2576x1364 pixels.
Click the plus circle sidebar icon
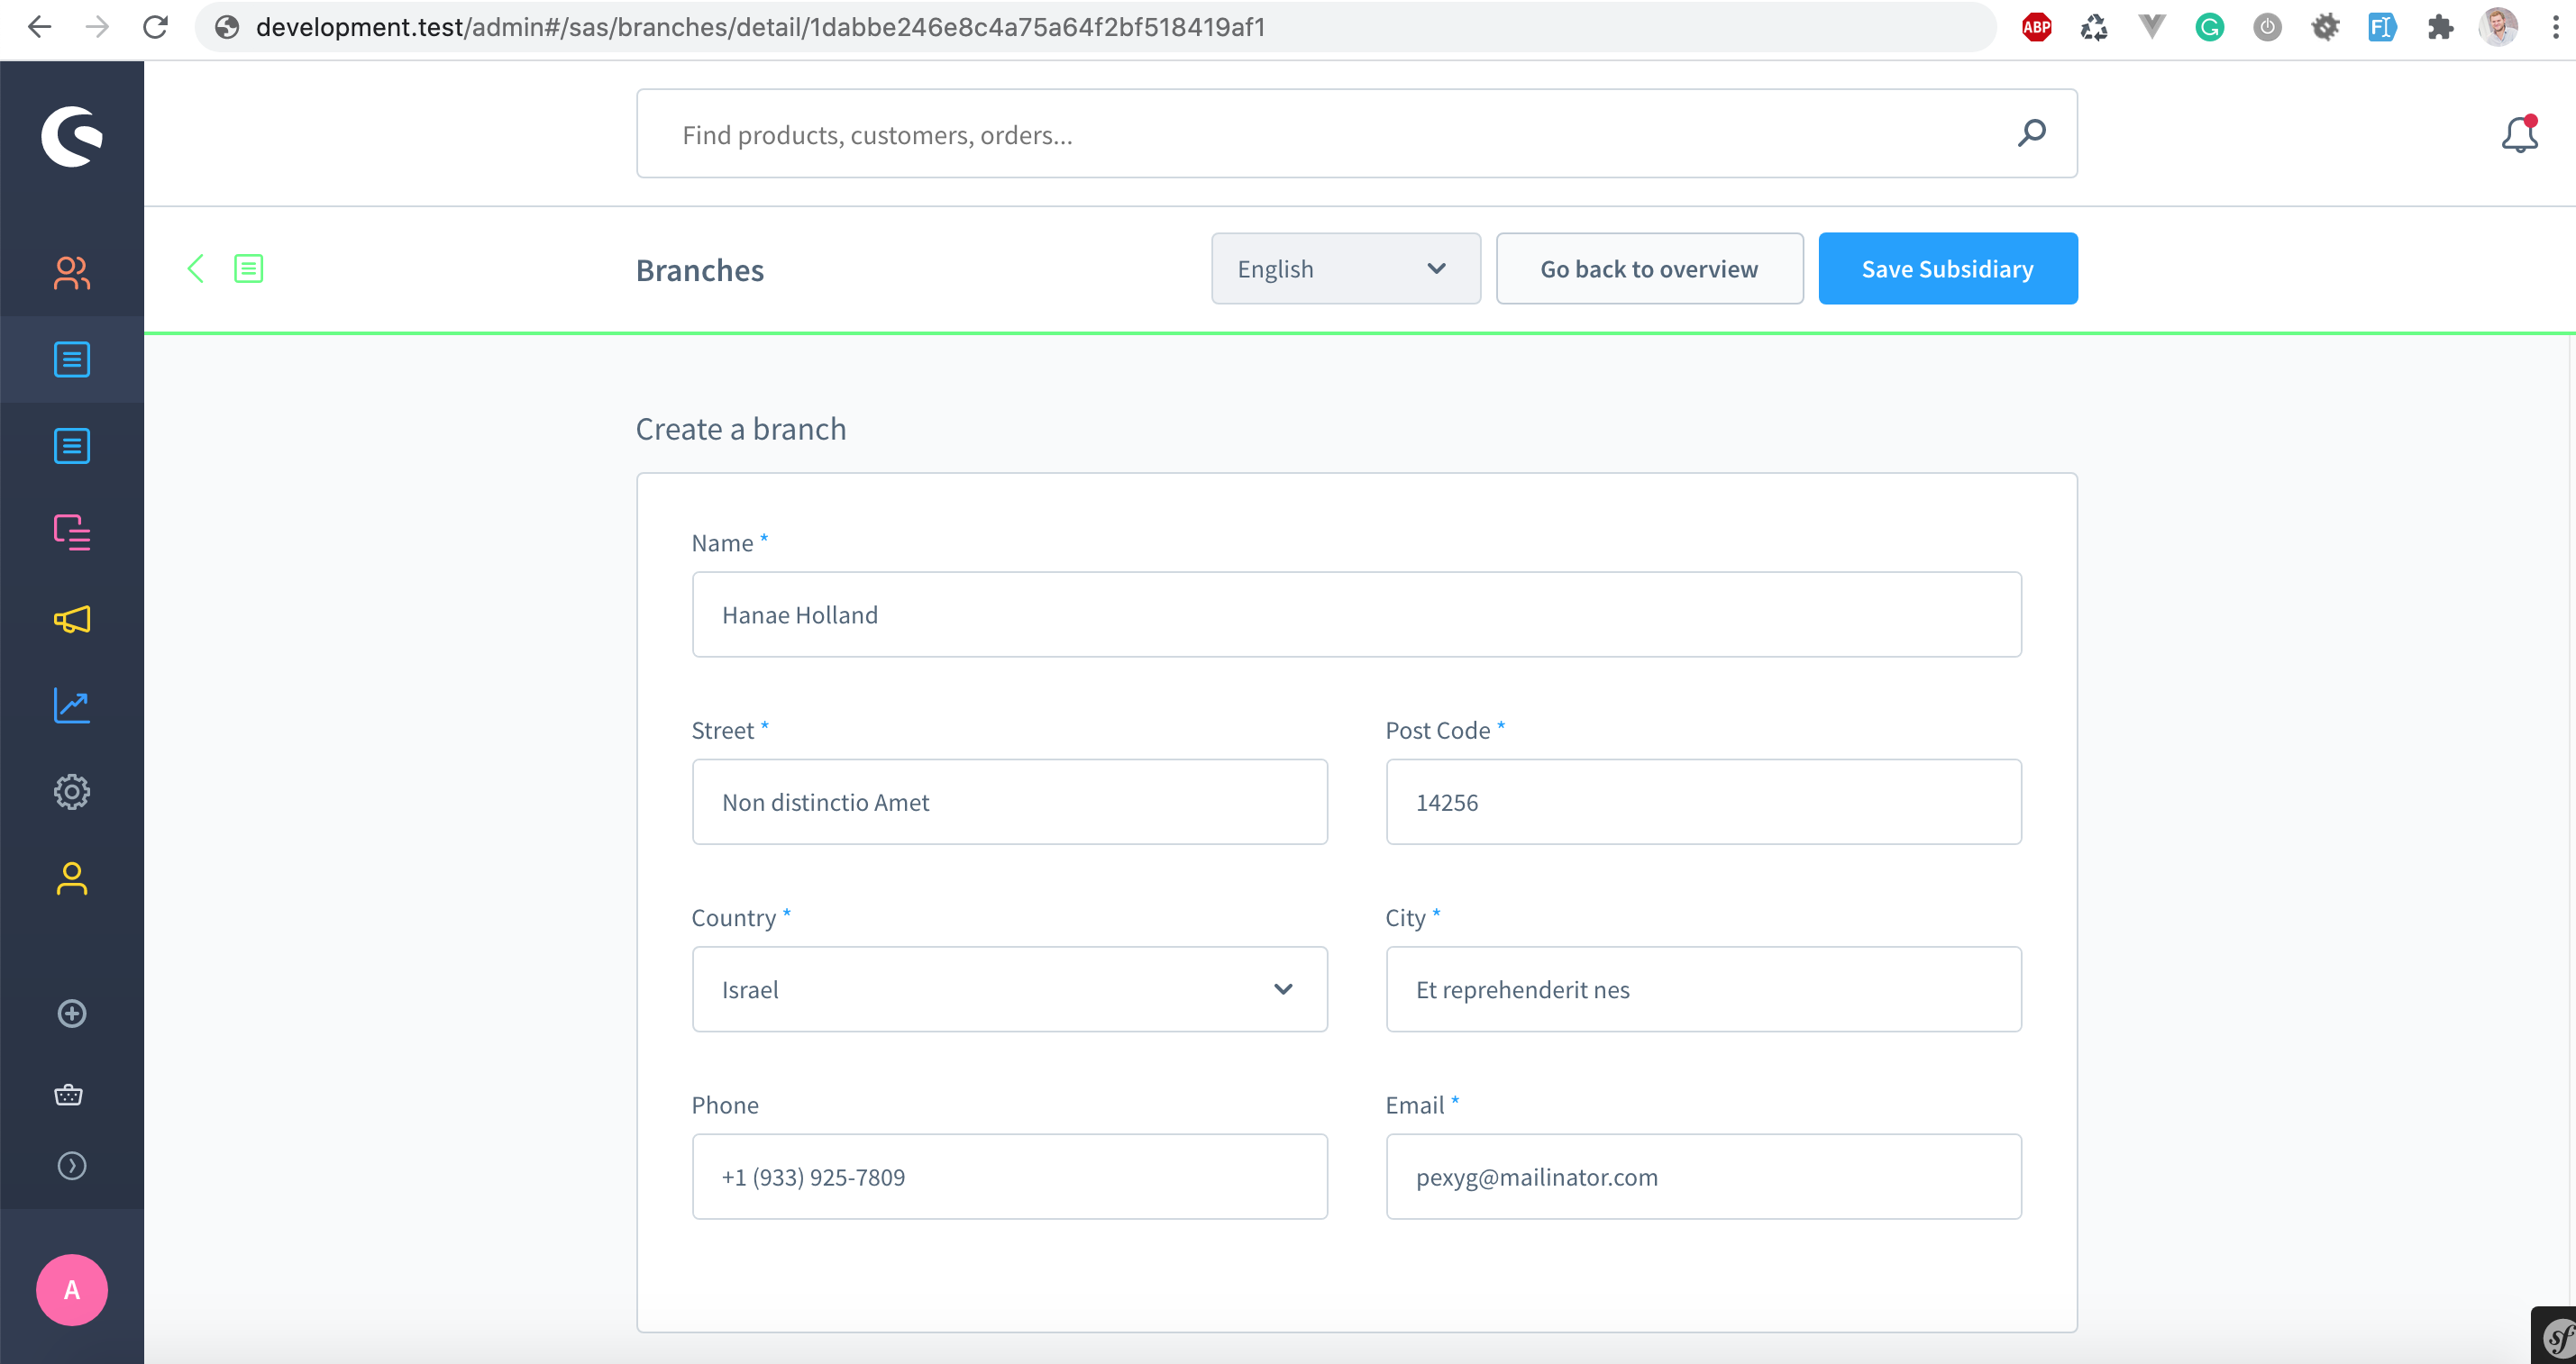pyautogui.click(x=71, y=1014)
